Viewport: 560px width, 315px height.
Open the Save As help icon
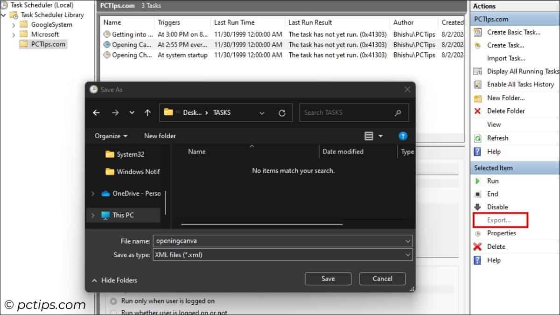pos(403,136)
